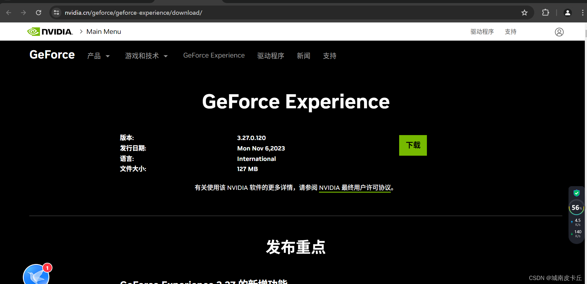
Task: Click the version number 3.27.0.120
Action: point(251,138)
